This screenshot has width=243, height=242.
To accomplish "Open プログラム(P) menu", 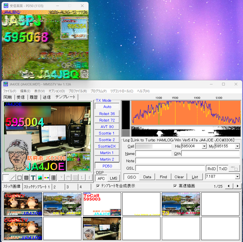I will [99, 91].
